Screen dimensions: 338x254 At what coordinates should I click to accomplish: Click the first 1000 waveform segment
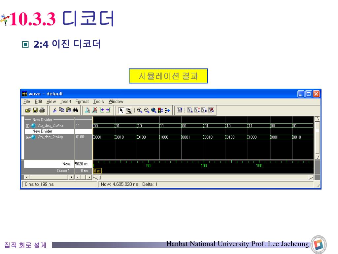click(170, 137)
